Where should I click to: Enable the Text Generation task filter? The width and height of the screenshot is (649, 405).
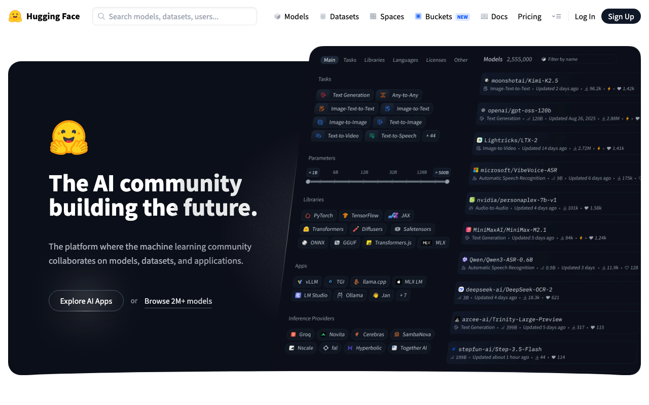tap(345, 95)
